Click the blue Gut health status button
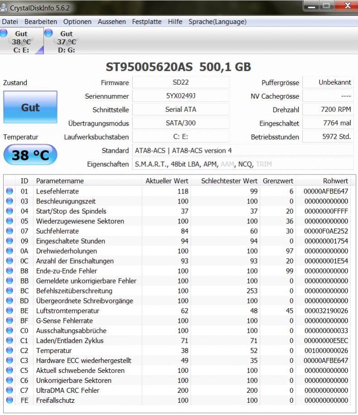The width and height of the screenshot is (358, 415). point(30,107)
